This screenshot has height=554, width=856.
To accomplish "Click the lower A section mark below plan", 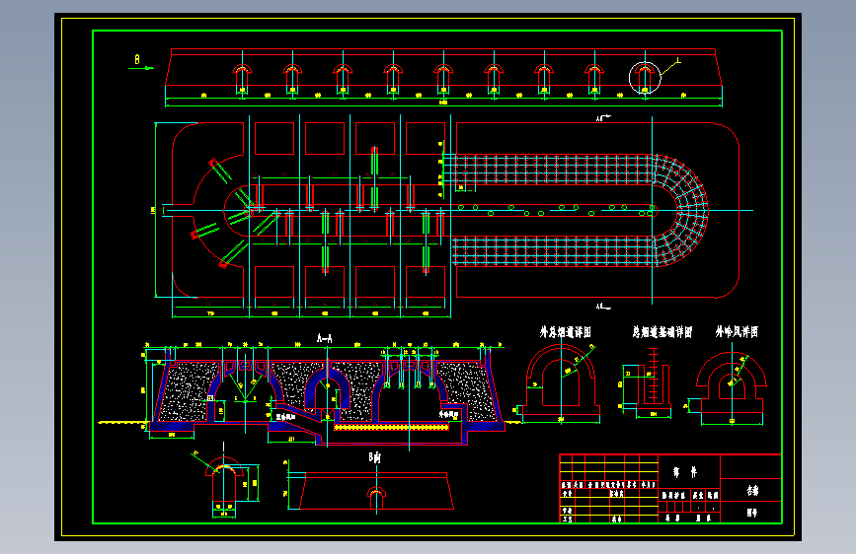I will pos(602,307).
